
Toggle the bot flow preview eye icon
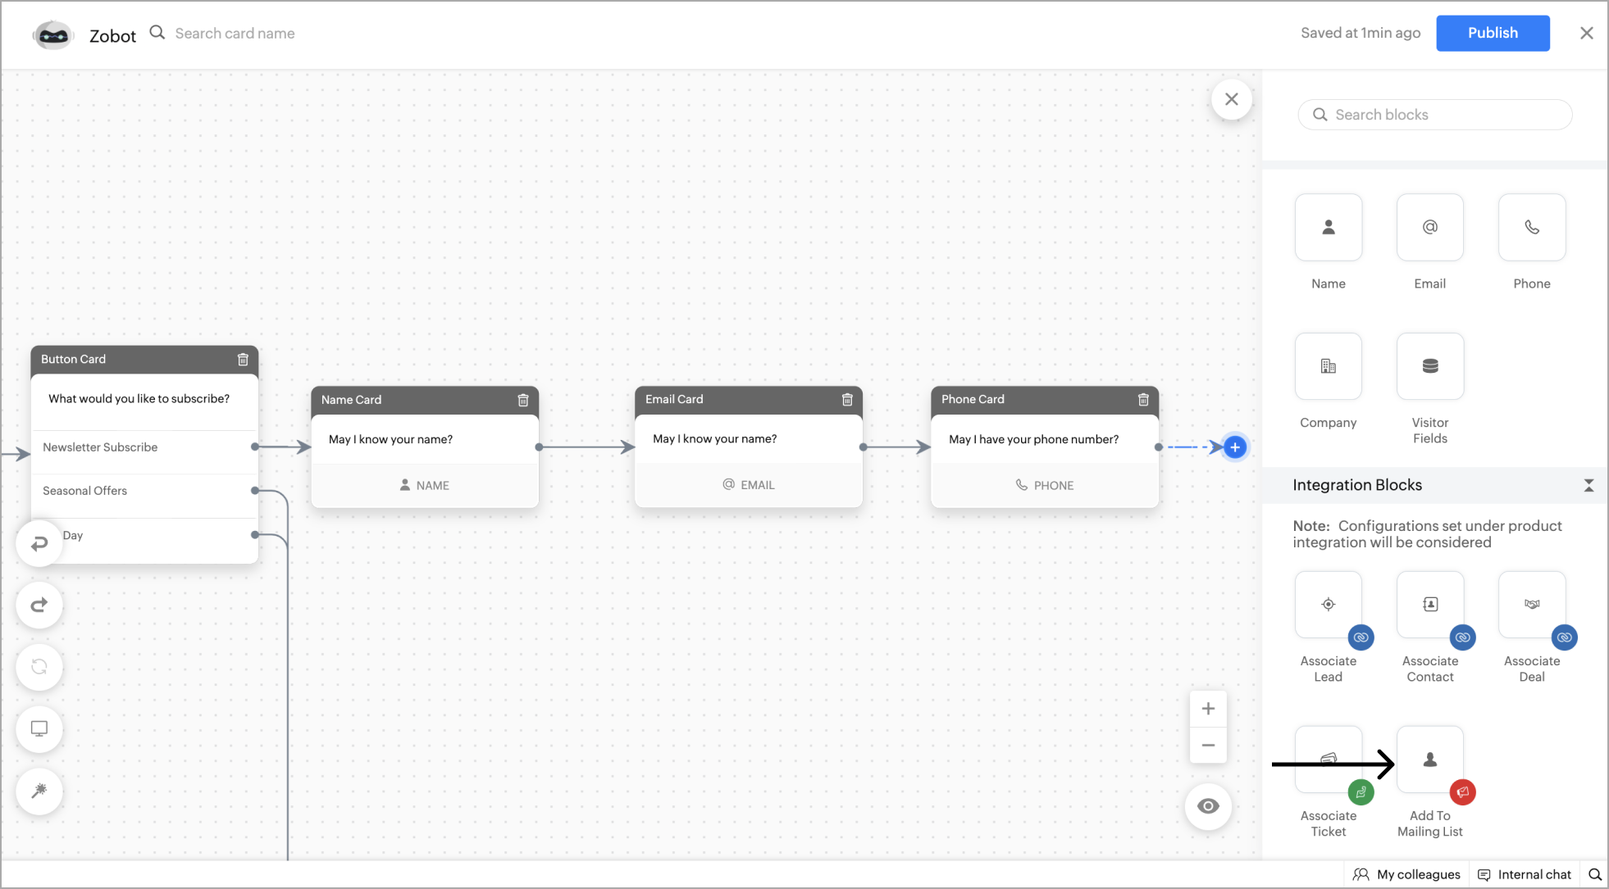(x=1206, y=805)
